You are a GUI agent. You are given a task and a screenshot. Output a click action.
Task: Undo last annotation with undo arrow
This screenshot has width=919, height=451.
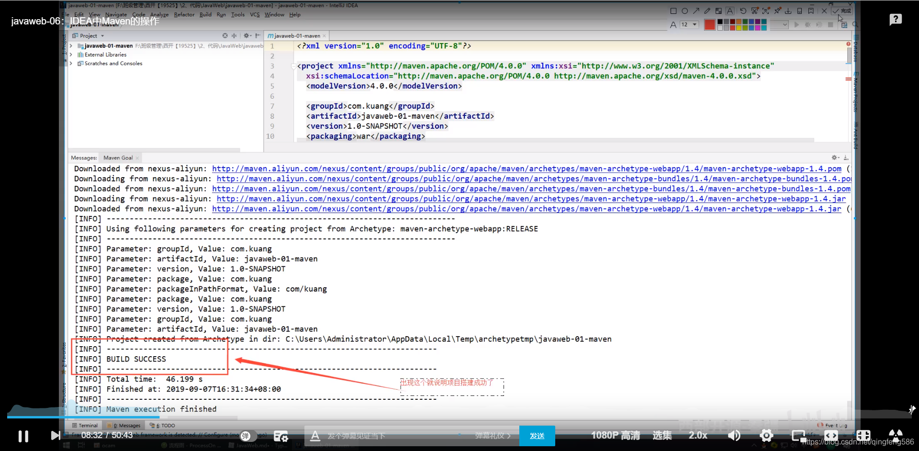(x=743, y=11)
